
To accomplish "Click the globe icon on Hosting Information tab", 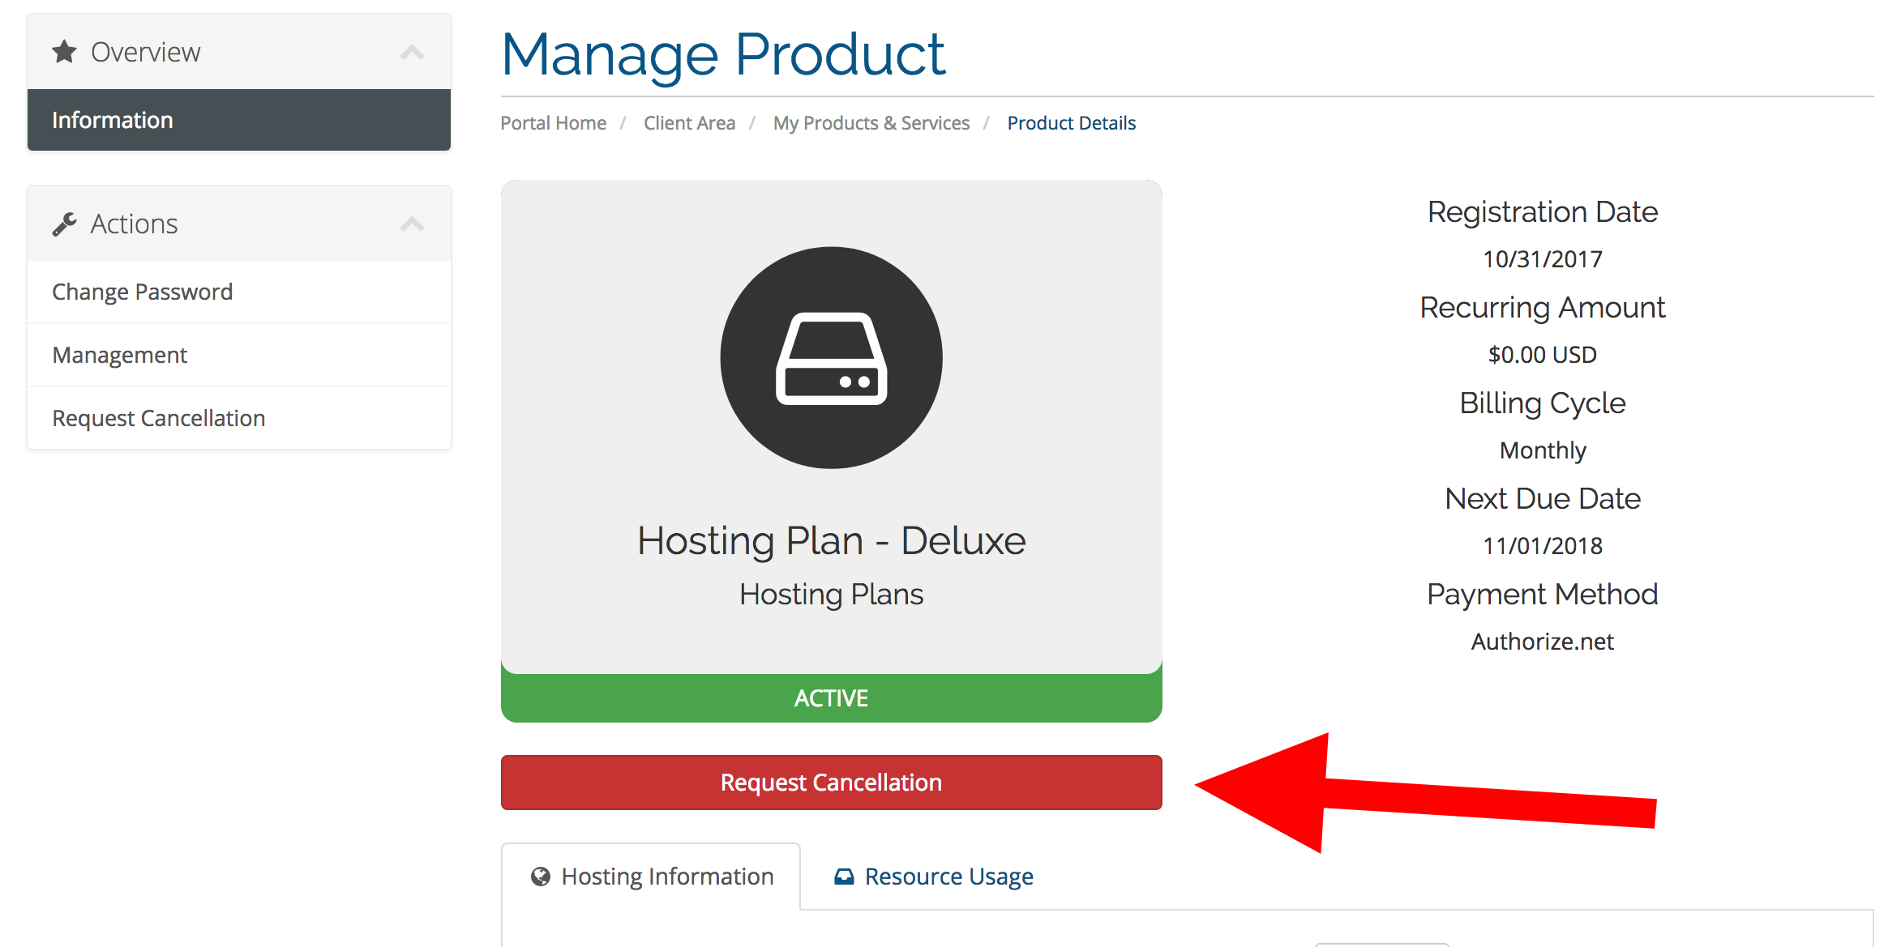I will click(x=541, y=877).
